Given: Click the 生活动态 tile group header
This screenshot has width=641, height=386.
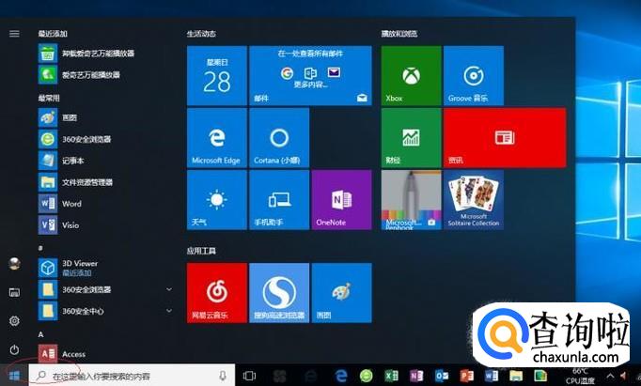Looking at the screenshot, I should pyautogui.click(x=201, y=34).
